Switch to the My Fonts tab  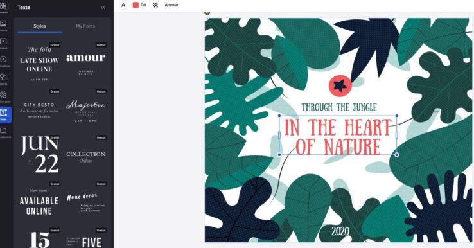(x=85, y=26)
